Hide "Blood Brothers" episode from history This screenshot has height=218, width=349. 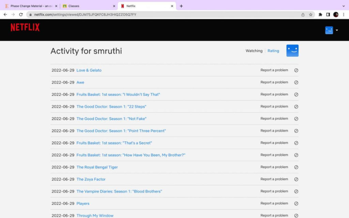coord(296,191)
